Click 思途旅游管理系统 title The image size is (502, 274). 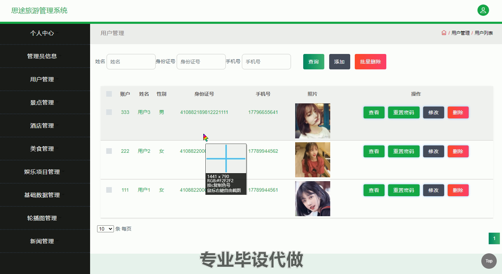(39, 11)
